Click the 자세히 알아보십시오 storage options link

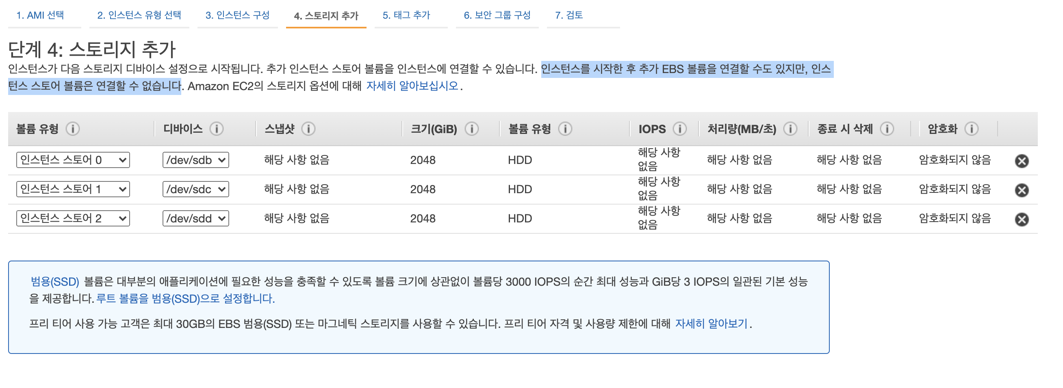point(412,86)
